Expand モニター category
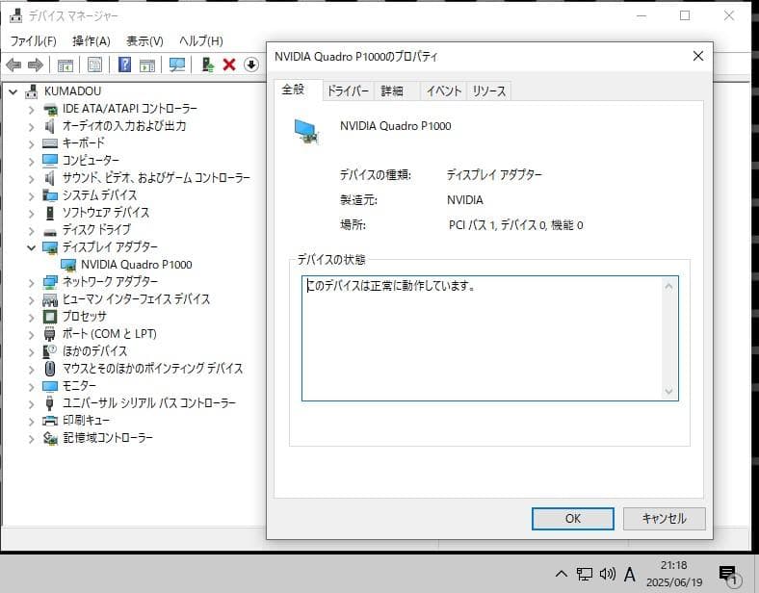Image resolution: width=759 pixels, height=593 pixels. (32, 386)
